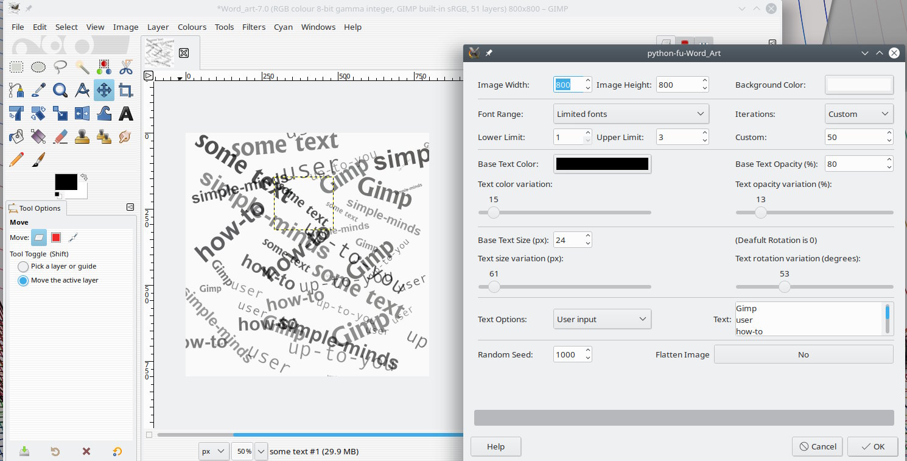Select the Scissors Select tool
907x461 pixels.
tap(126, 67)
